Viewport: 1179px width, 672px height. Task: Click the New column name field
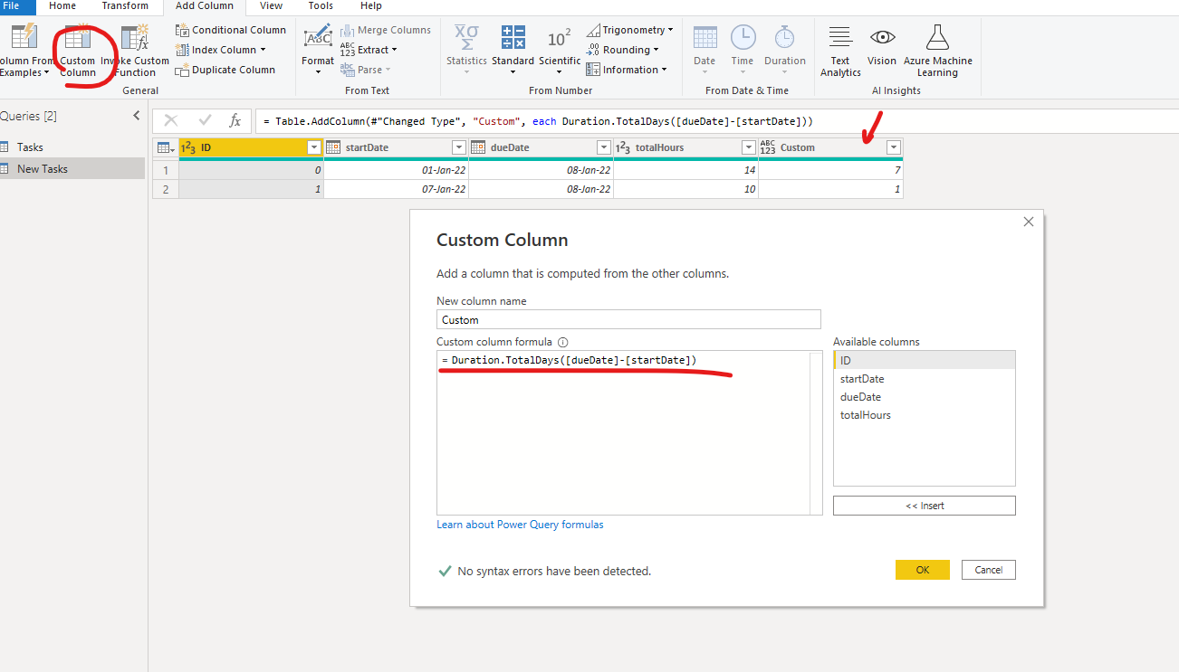(x=628, y=319)
